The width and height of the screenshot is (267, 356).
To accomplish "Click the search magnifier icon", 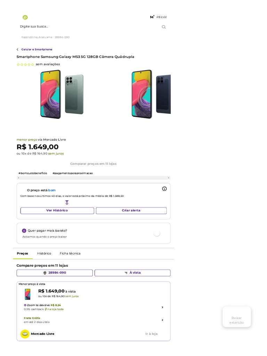I will (x=164, y=27).
